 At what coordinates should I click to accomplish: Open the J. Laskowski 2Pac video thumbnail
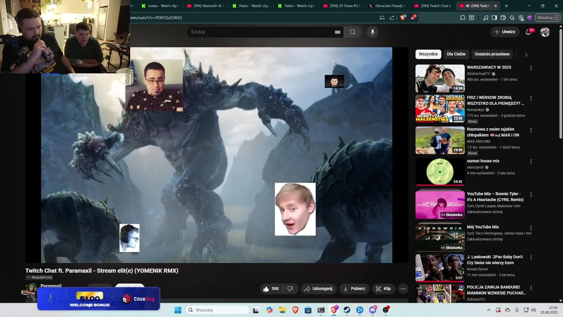point(440,268)
